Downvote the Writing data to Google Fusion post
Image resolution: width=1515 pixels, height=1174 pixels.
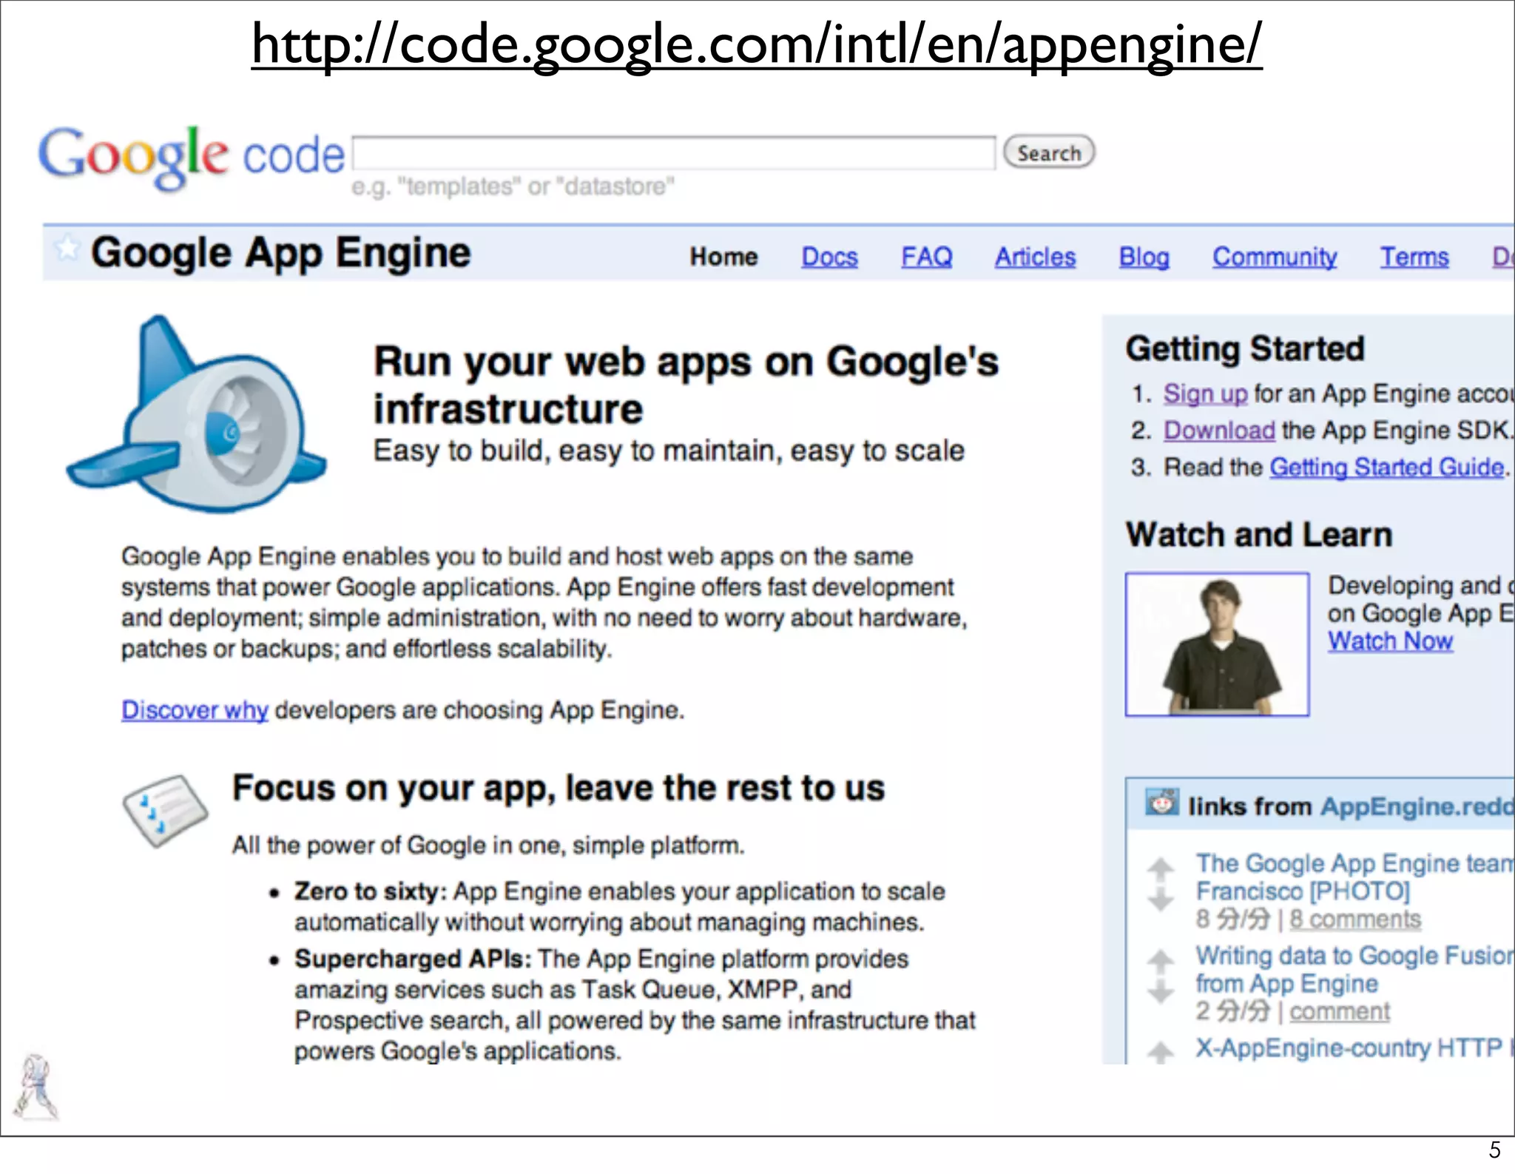click(x=1161, y=992)
